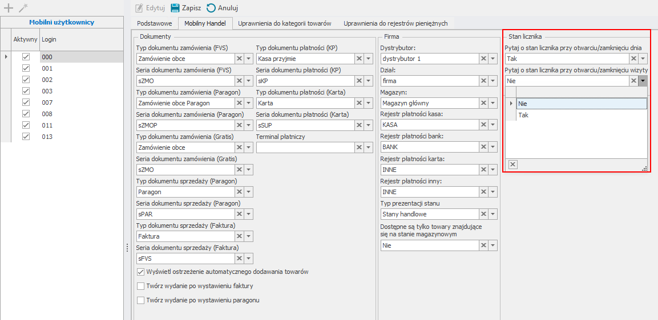Expand the Typ prezentacji stanu dropdown
This screenshot has height=320, width=658.
click(x=493, y=214)
